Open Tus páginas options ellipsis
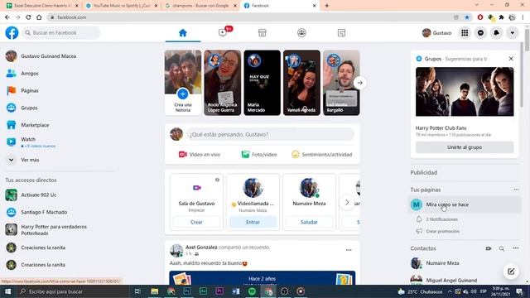The width and height of the screenshot is (530, 298). tap(516, 190)
